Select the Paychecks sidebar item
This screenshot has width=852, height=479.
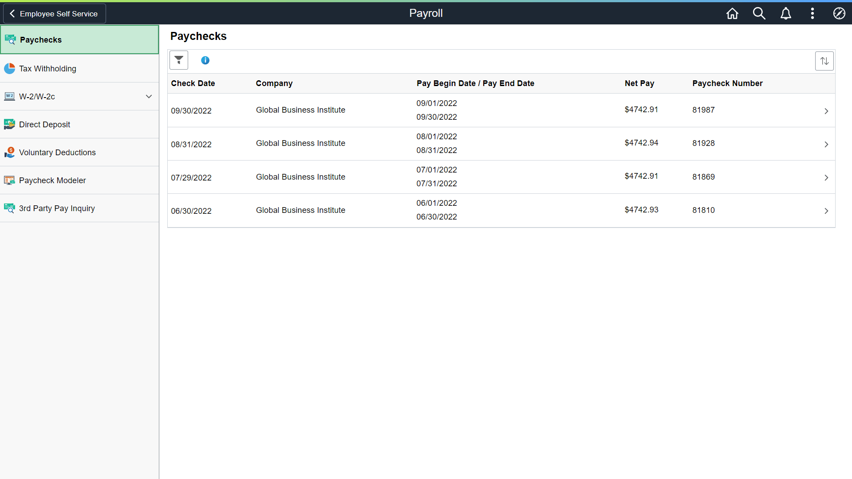point(41,40)
